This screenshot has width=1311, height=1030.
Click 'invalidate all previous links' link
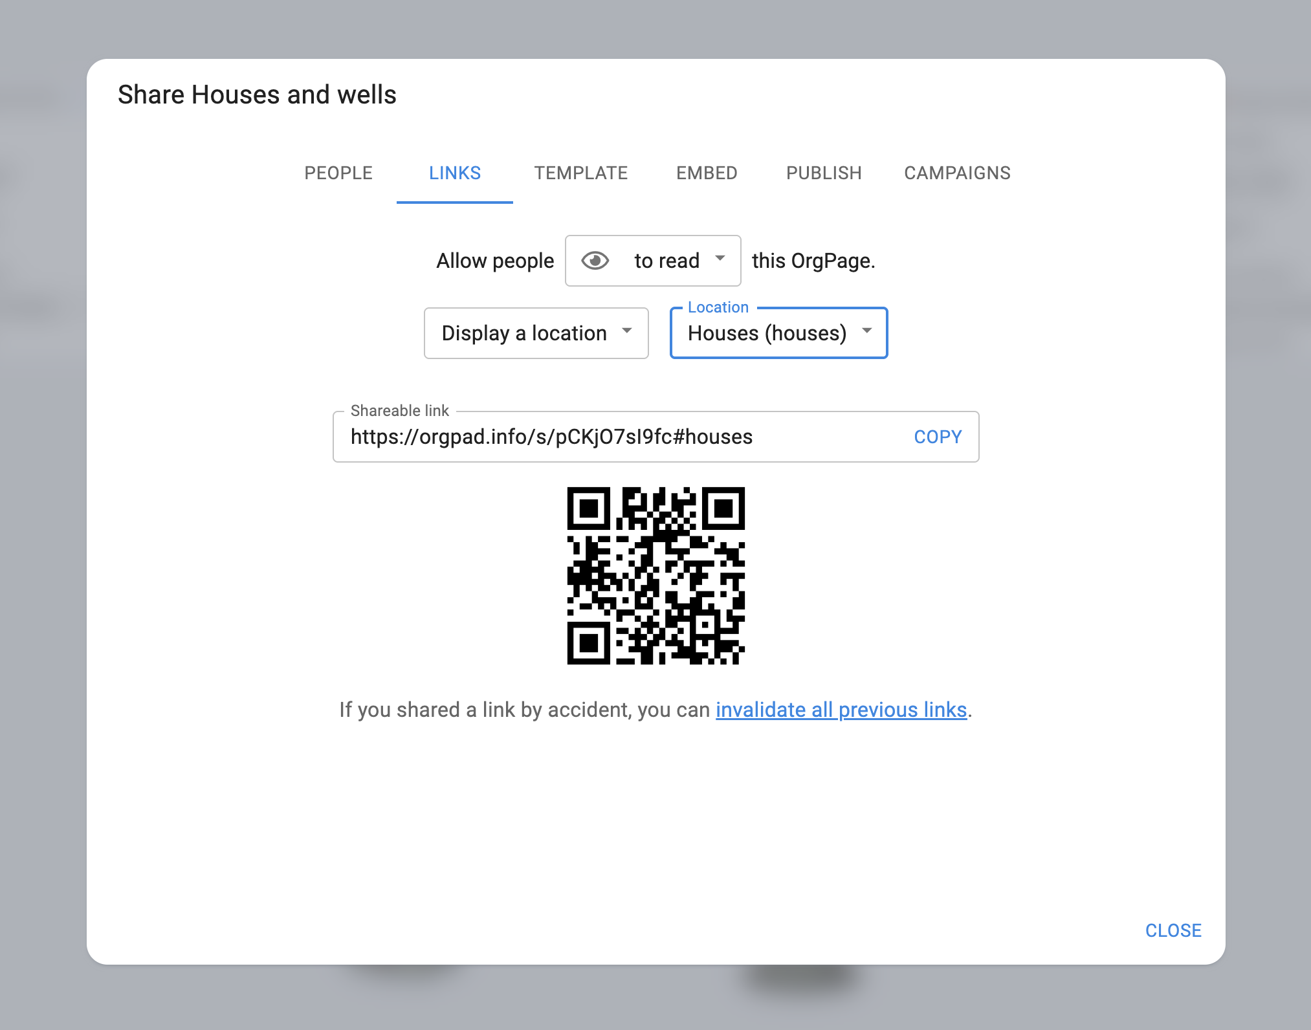pyautogui.click(x=841, y=710)
